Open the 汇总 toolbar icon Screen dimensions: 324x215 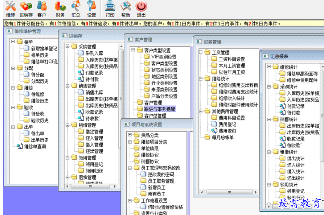76,9
